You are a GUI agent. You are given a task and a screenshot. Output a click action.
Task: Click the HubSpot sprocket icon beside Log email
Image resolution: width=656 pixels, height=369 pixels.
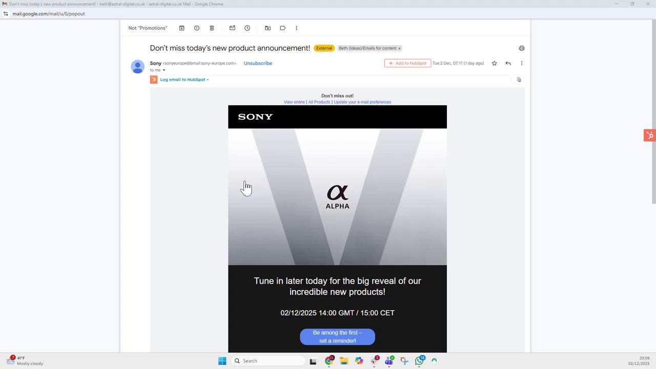point(154,79)
